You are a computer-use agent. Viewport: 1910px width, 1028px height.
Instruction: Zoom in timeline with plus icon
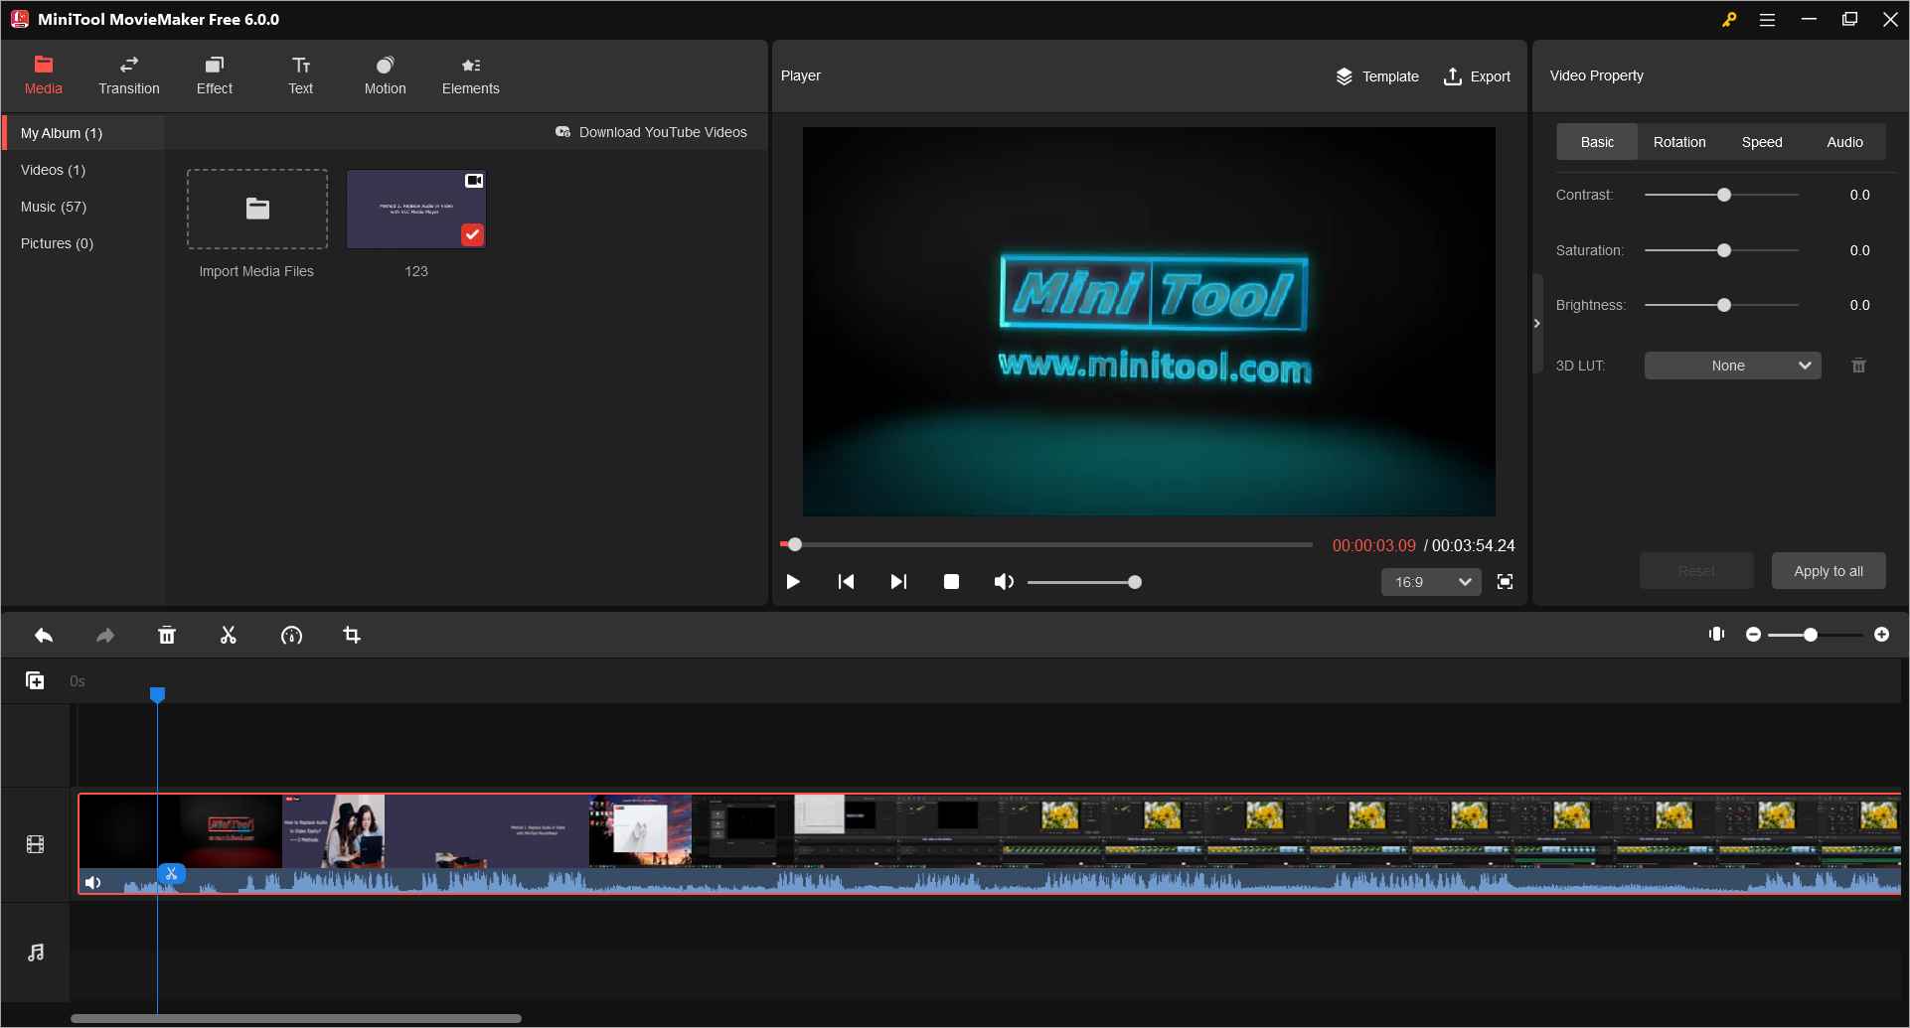(1881, 635)
